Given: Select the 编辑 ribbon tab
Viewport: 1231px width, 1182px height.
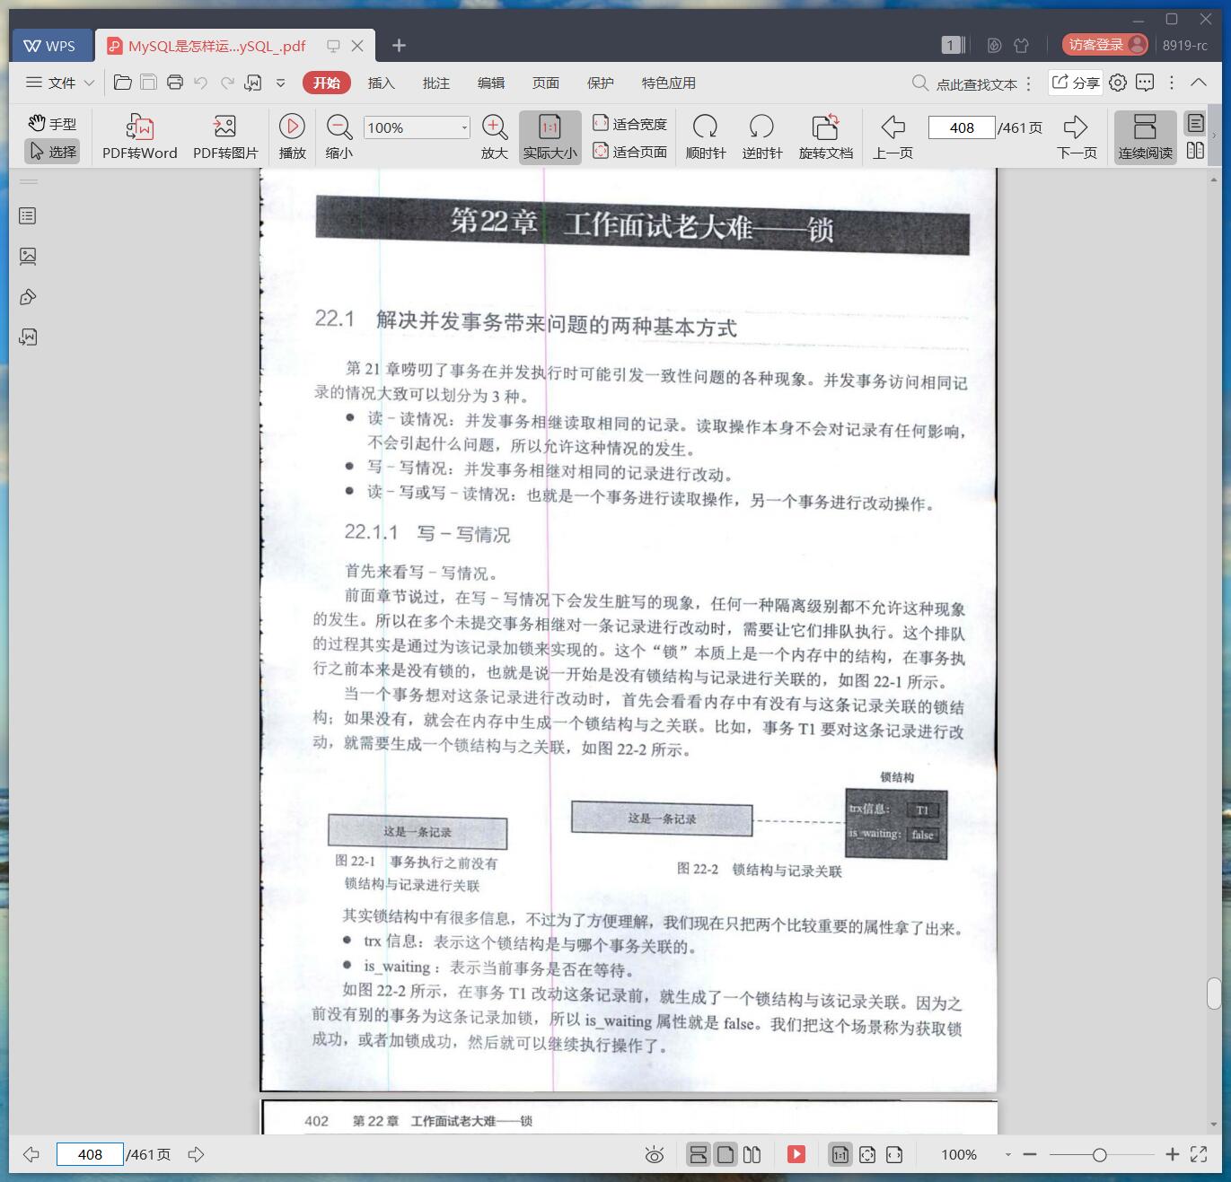Looking at the screenshot, I should (491, 83).
